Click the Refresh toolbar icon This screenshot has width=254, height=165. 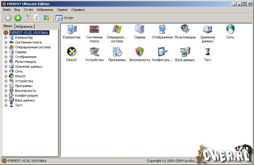37,18
